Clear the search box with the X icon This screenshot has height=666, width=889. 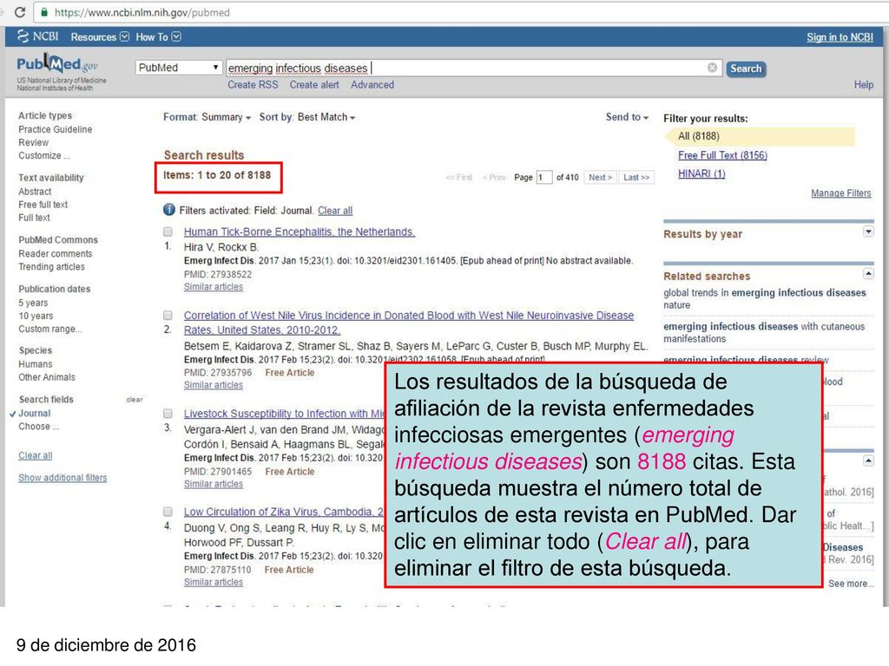712,68
